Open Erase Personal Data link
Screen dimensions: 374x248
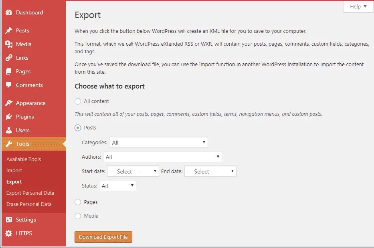pyautogui.click(x=29, y=204)
